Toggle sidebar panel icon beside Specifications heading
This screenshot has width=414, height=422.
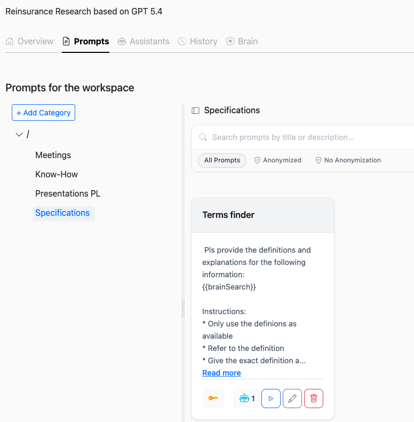(195, 111)
